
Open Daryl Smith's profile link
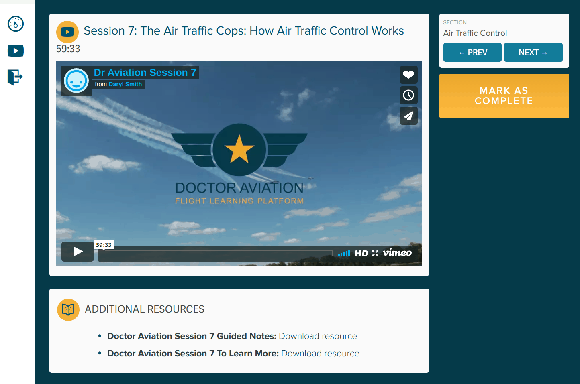[x=125, y=84]
